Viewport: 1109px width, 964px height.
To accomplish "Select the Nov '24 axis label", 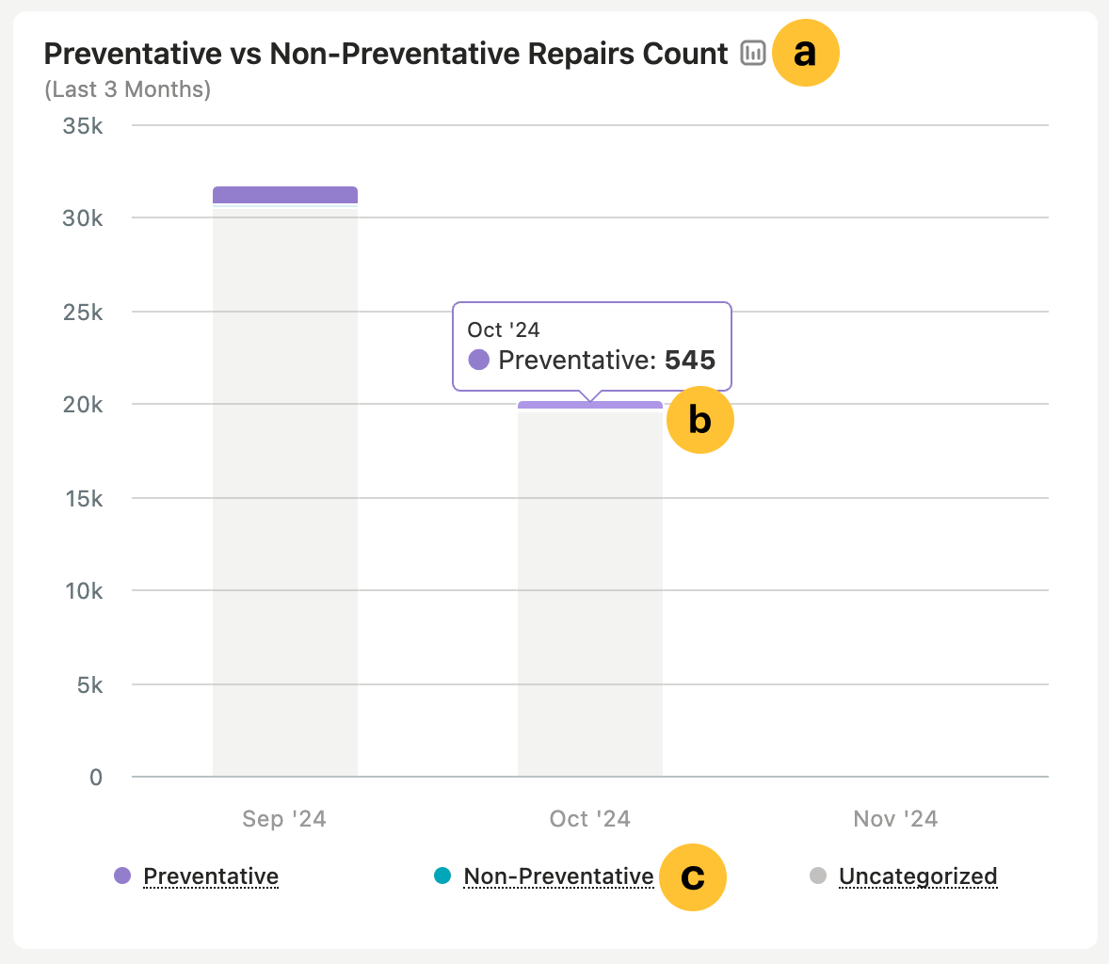I will tap(894, 819).
